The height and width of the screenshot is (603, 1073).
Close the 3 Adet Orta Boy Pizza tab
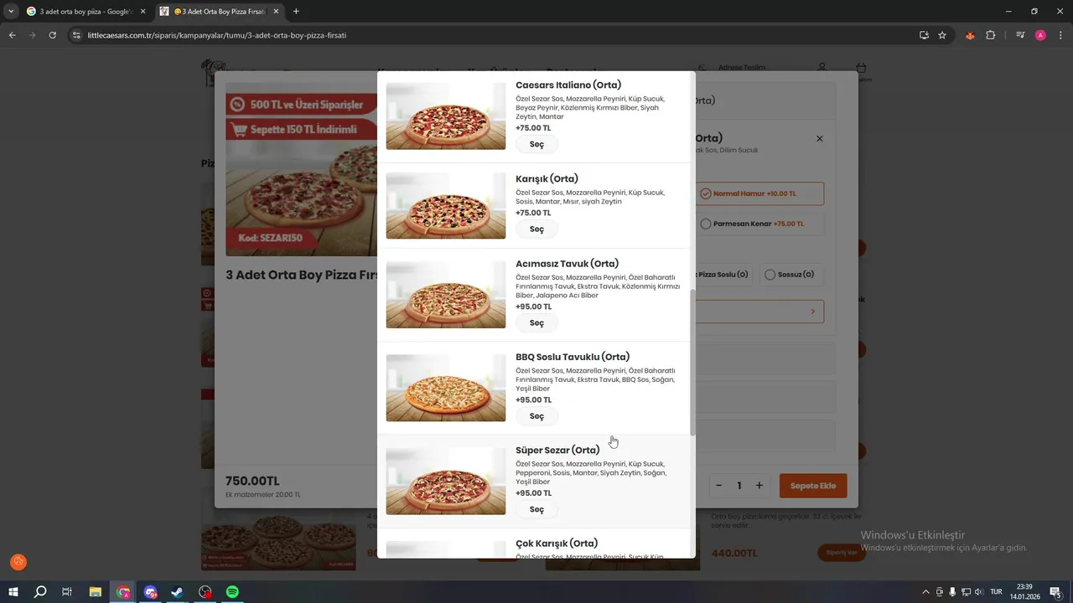click(276, 12)
